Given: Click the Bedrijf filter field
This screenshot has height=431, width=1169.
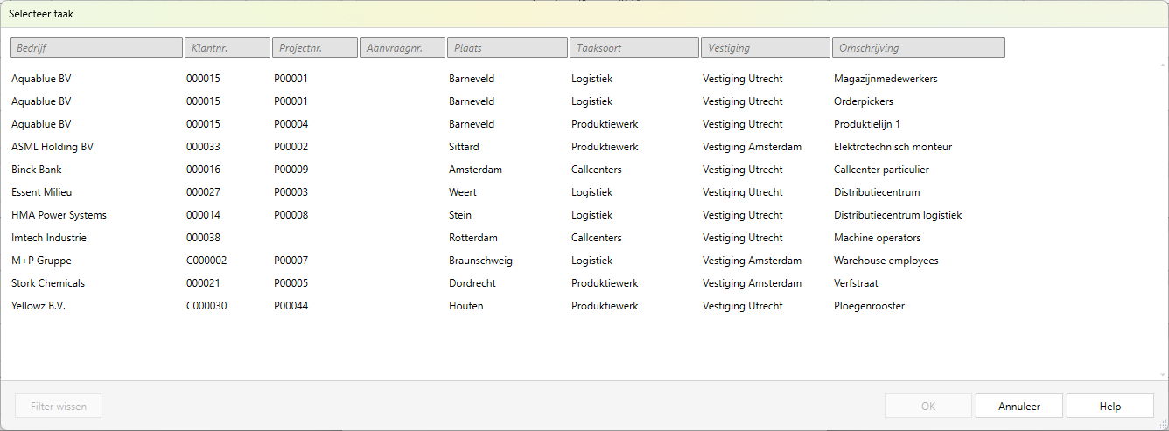Looking at the screenshot, I should pyautogui.click(x=95, y=48).
